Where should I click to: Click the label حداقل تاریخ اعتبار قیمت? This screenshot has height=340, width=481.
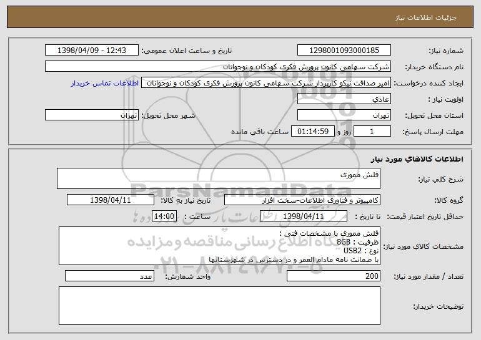coord(425,216)
